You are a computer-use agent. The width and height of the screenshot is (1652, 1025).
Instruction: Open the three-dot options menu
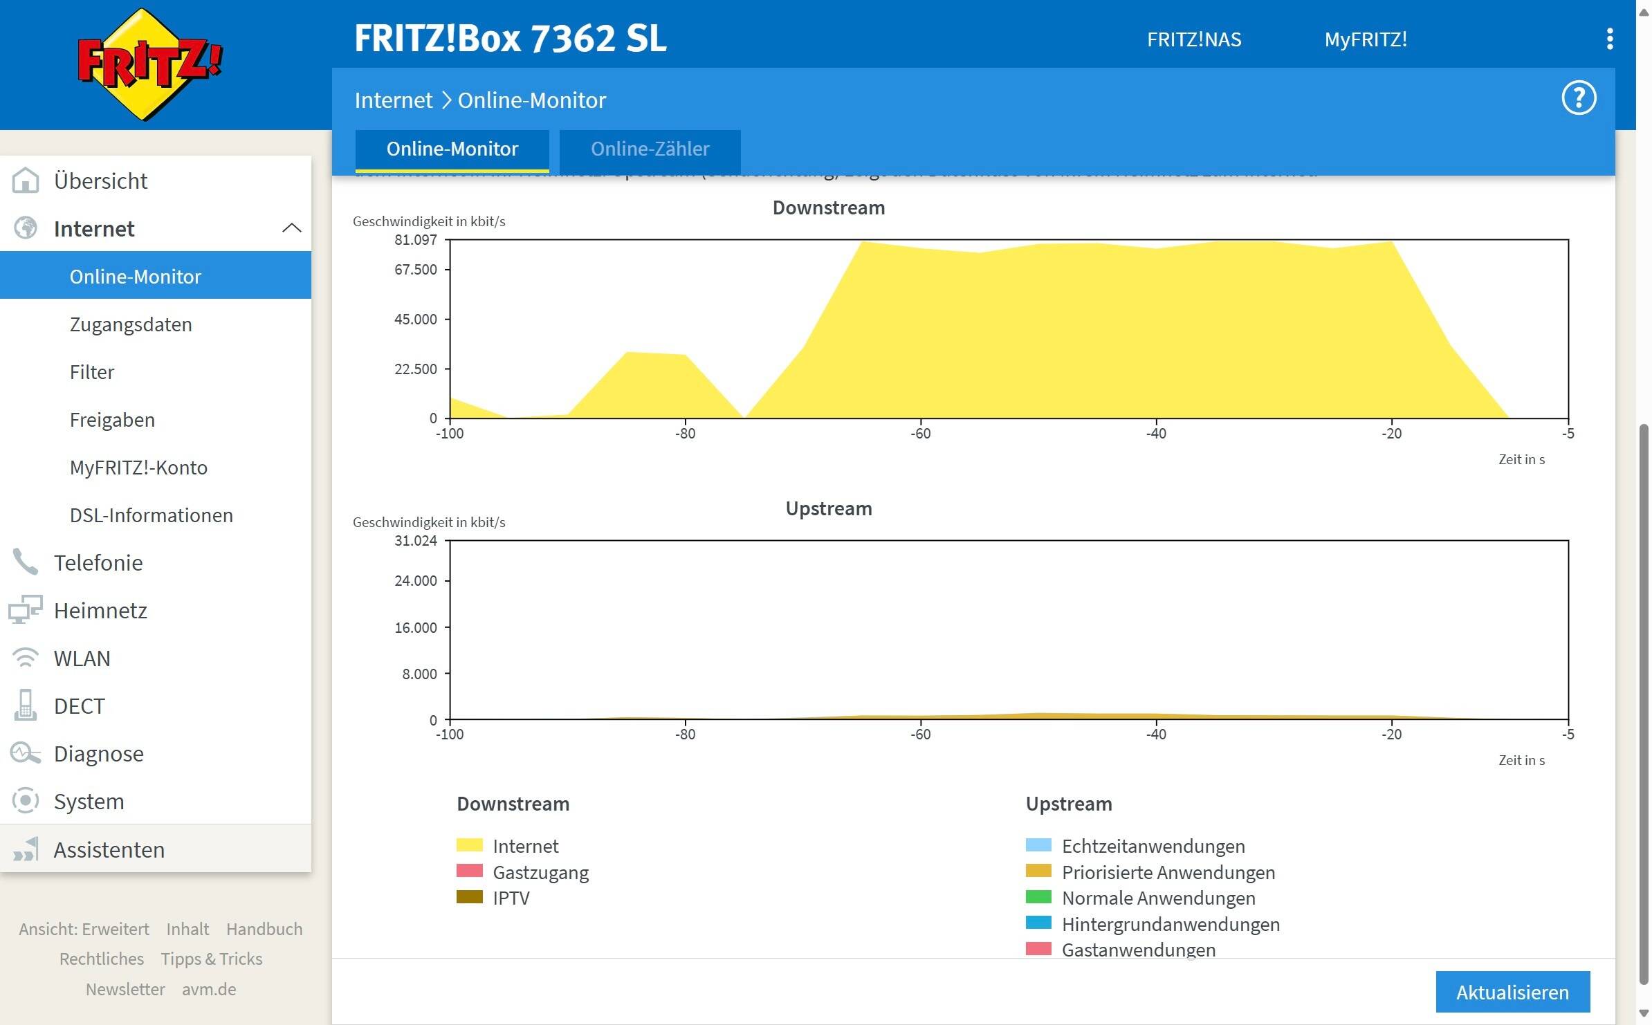coord(1610,39)
